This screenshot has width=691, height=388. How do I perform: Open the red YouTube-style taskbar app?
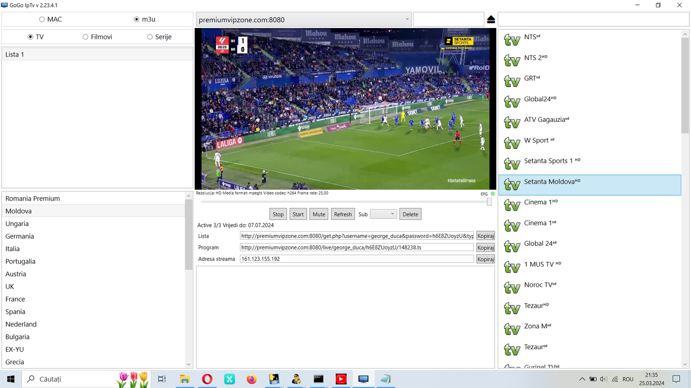pyautogui.click(x=341, y=379)
